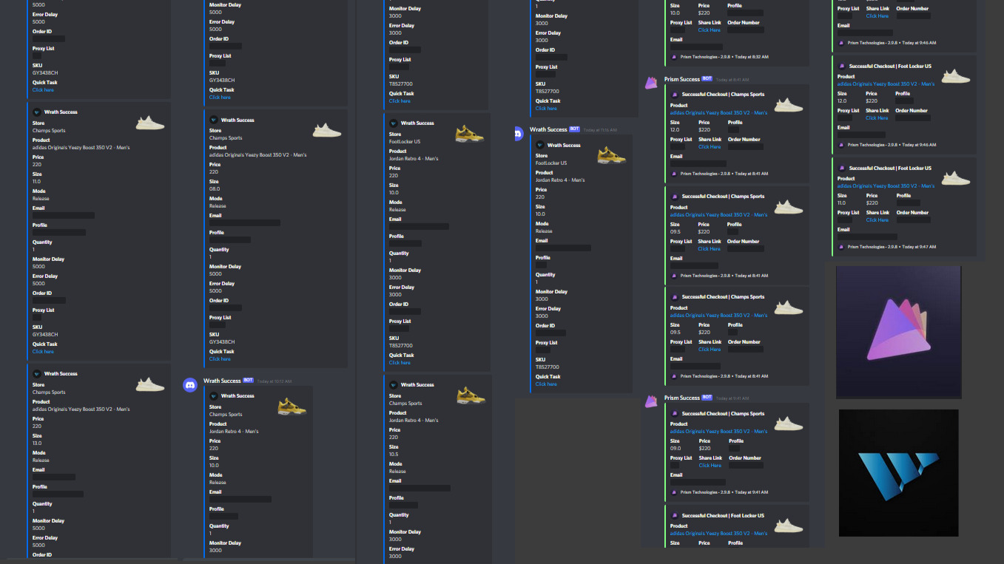1004x564 pixels.
Task: Follow Share Link "Click Here" in the Foot Locker US size 11.0 checkout
Action: (877, 220)
